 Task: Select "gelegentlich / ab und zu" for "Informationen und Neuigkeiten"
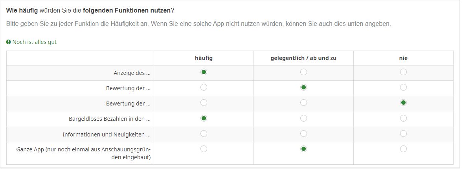[303, 134]
